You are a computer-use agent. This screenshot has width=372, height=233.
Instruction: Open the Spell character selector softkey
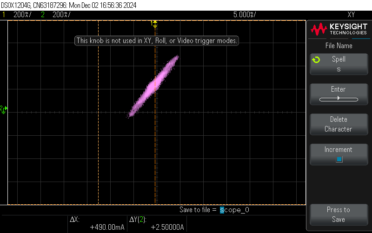(x=338, y=64)
